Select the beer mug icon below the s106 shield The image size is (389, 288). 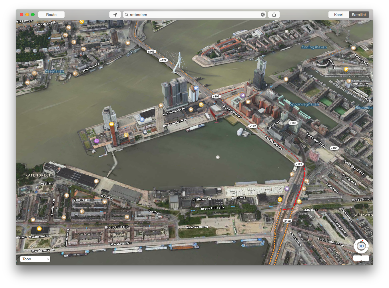(x=201, y=105)
